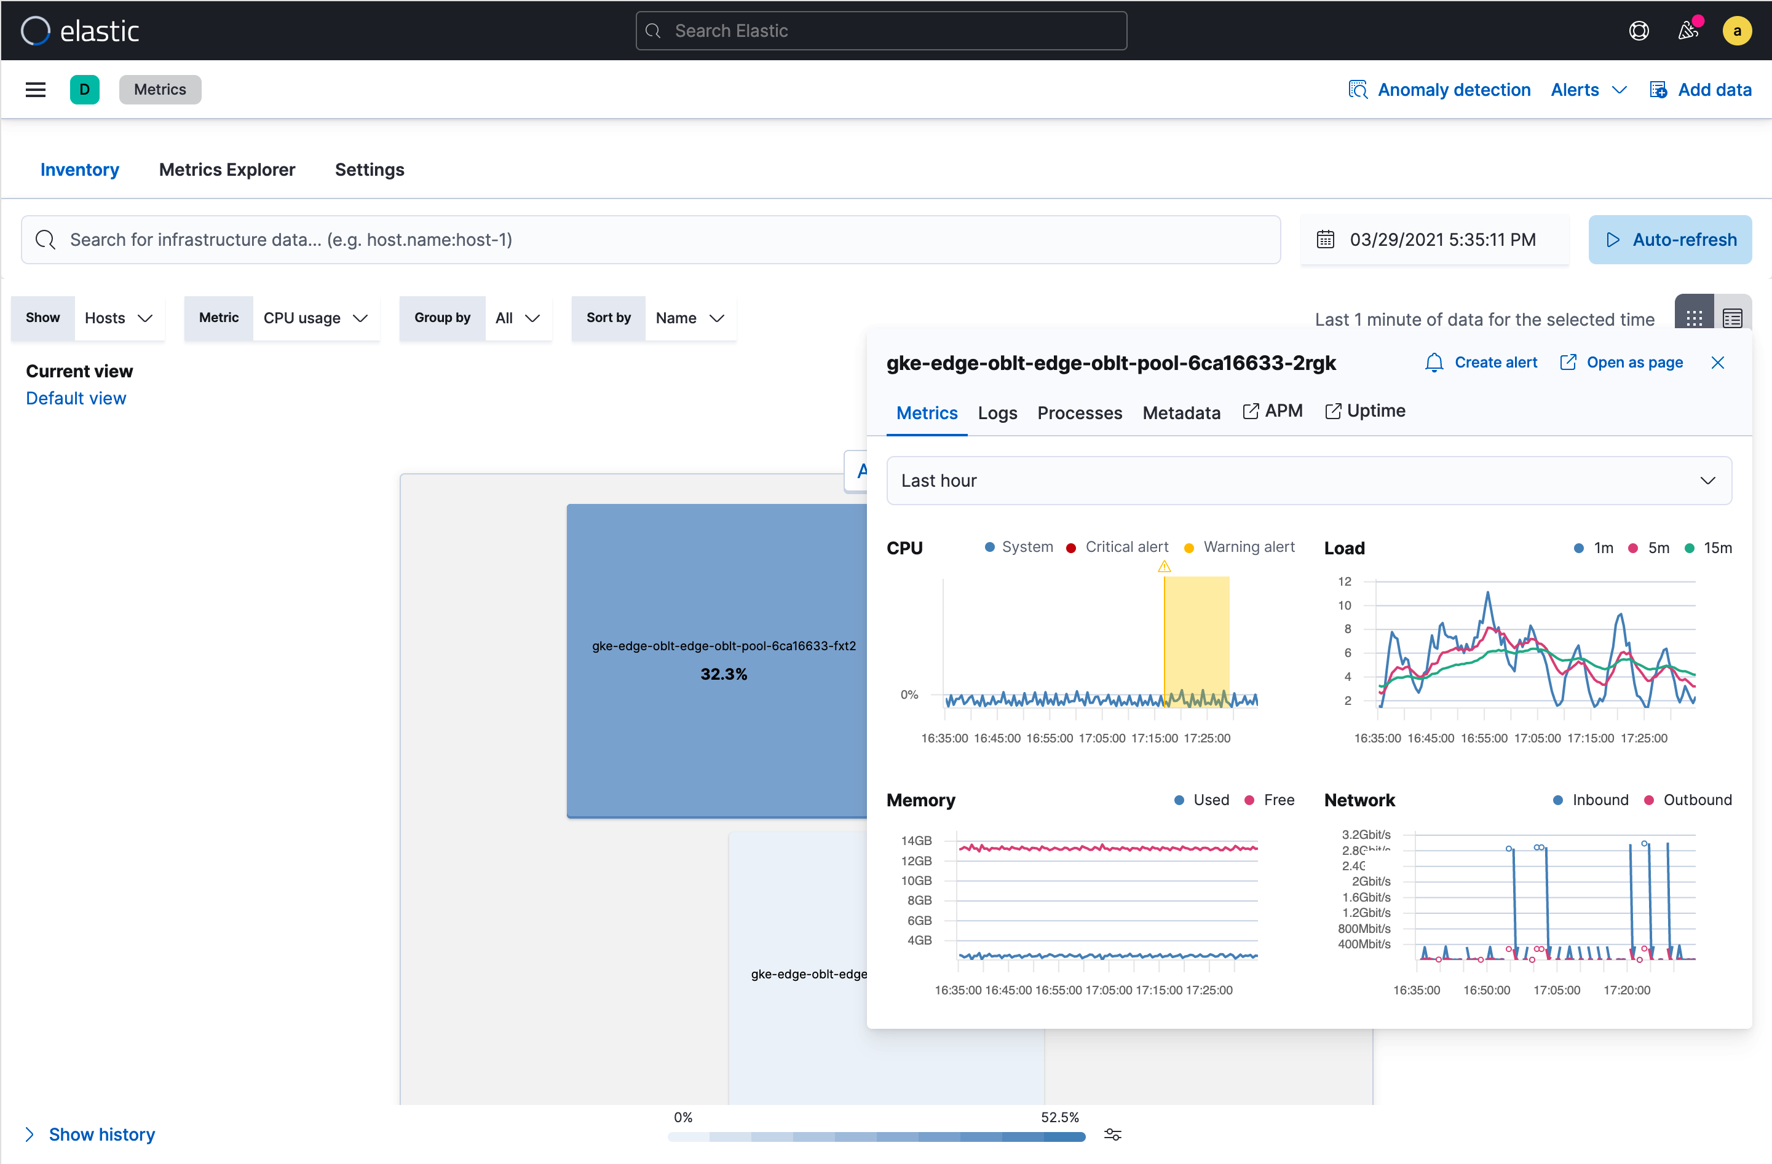The width and height of the screenshot is (1772, 1164).
Task: Start Auto-refresh of the metrics data
Action: point(1670,239)
